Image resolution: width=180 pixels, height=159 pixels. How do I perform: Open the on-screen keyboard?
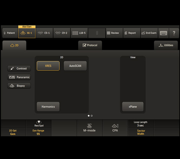pyautogui.click(x=164, y=33)
